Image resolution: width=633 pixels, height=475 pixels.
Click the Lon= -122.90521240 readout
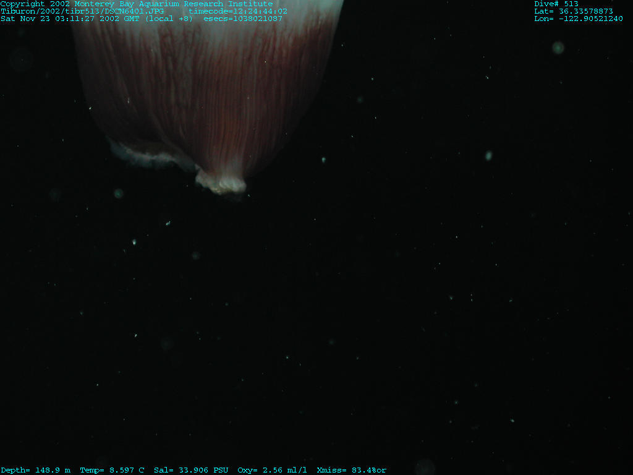tap(579, 19)
